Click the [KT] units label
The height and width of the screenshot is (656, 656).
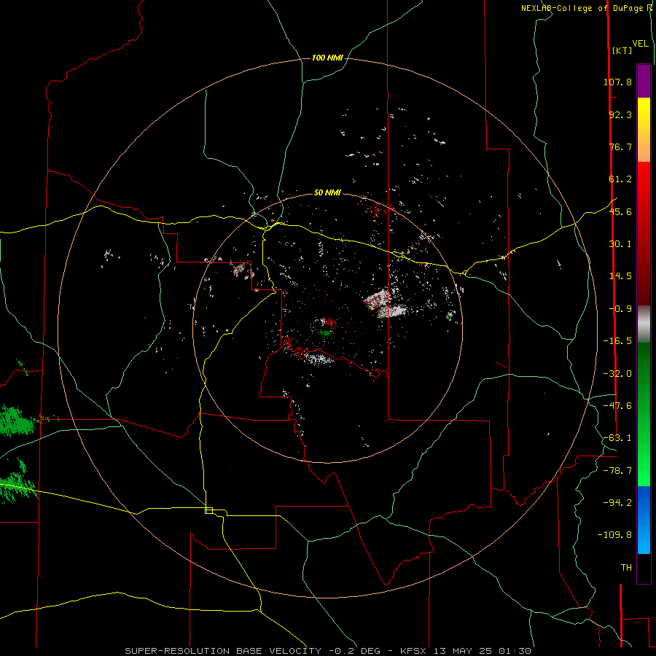tap(622, 50)
